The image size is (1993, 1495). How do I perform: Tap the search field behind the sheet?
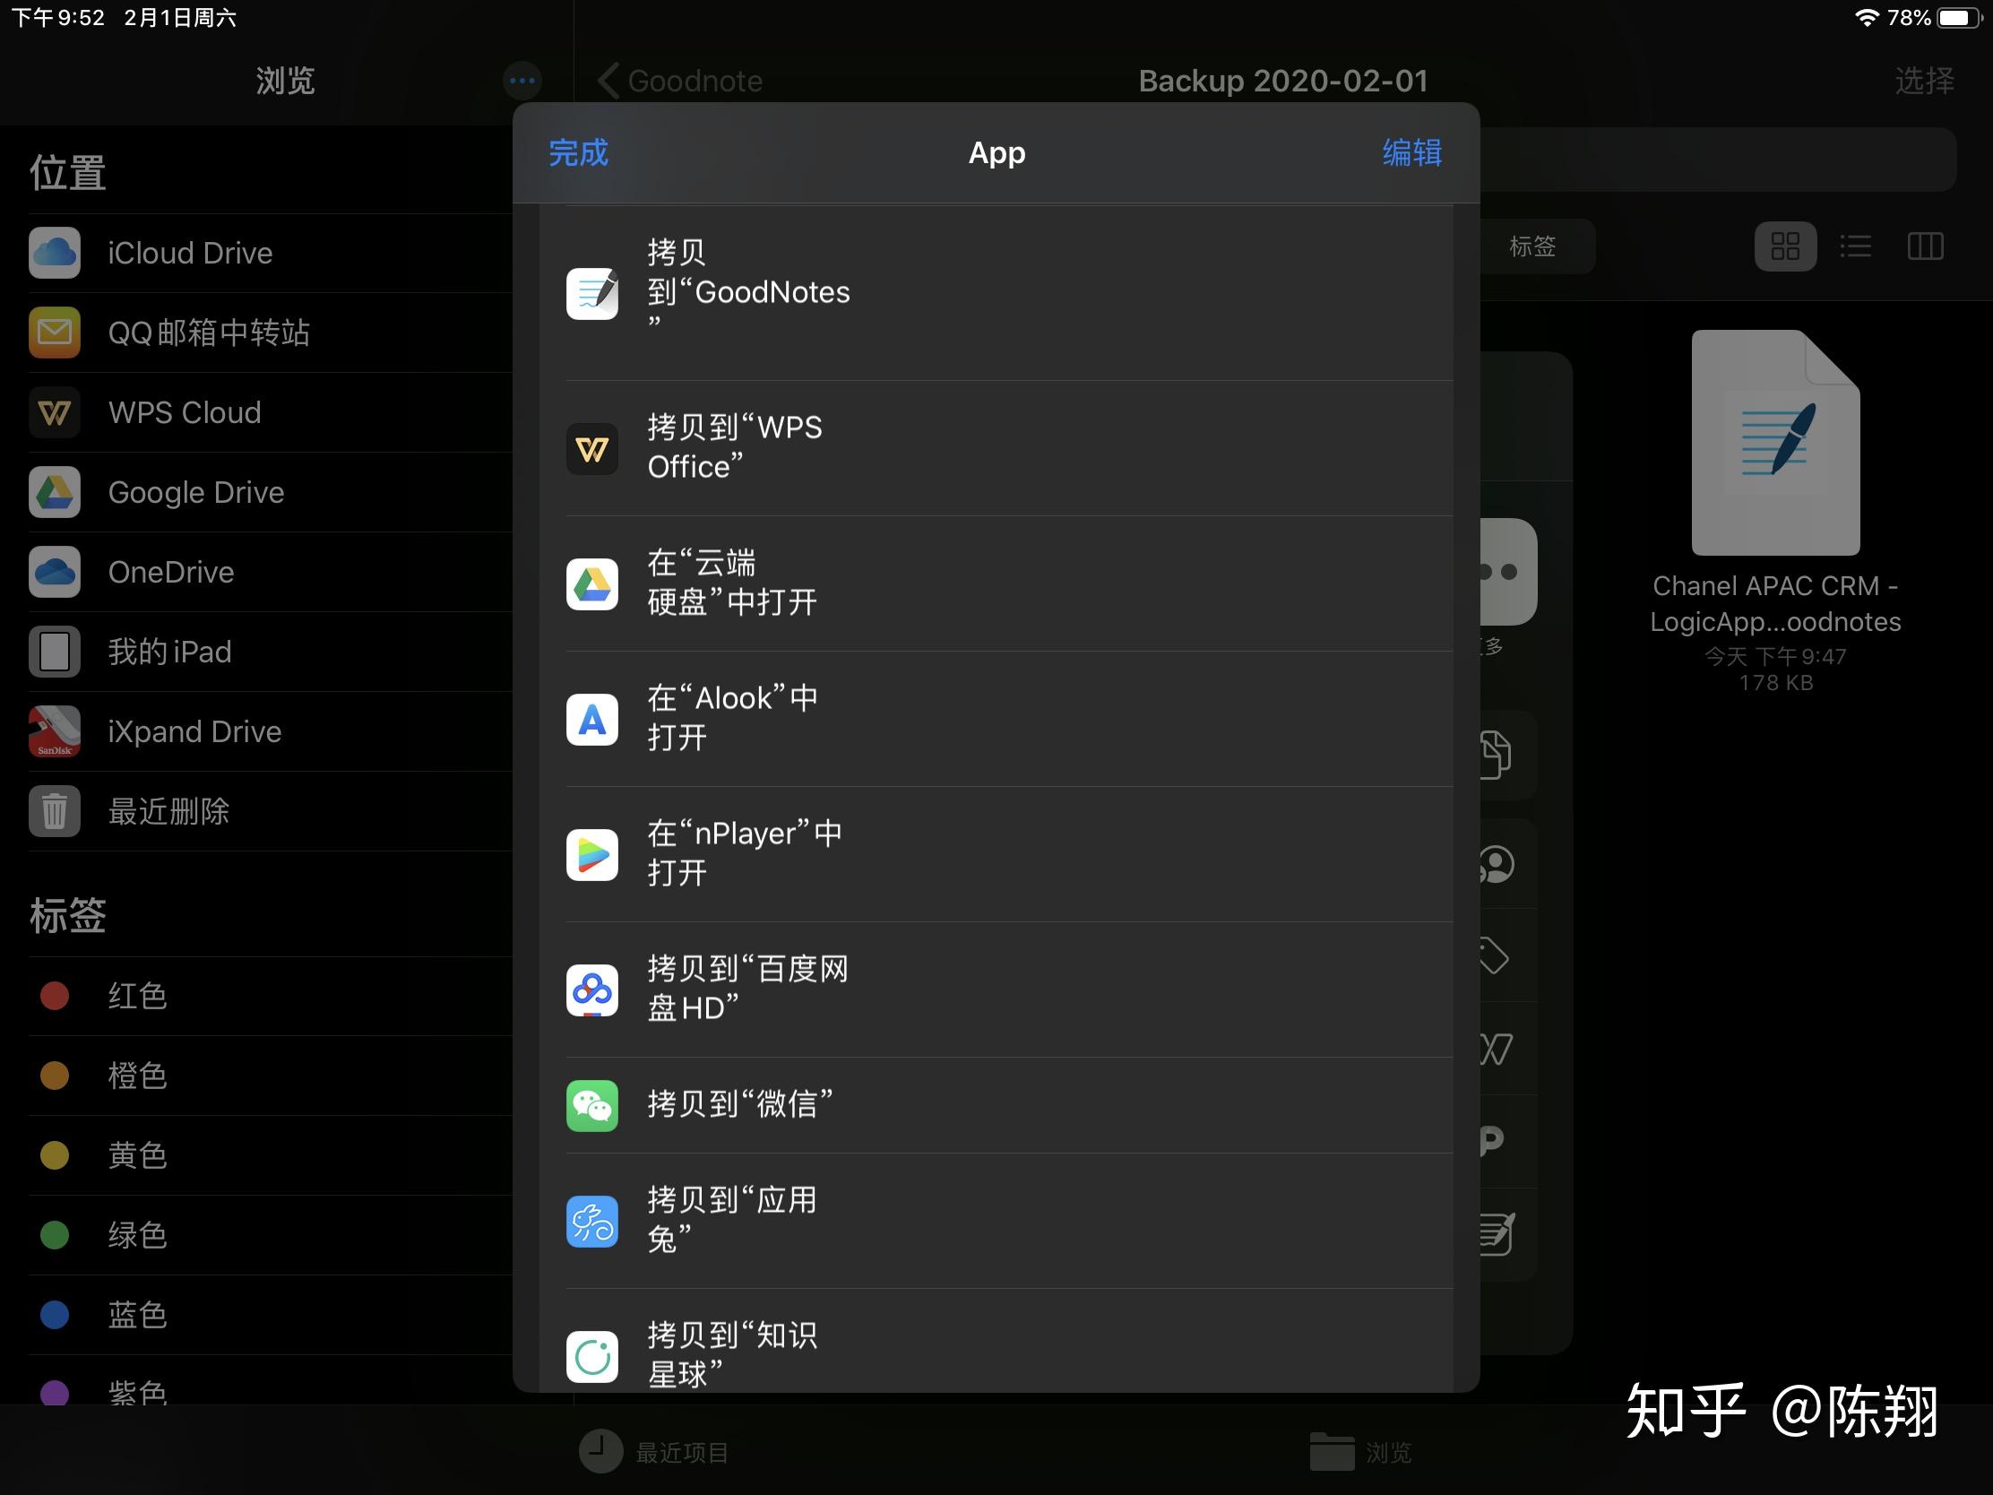pyautogui.click(x=1718, y=160)
